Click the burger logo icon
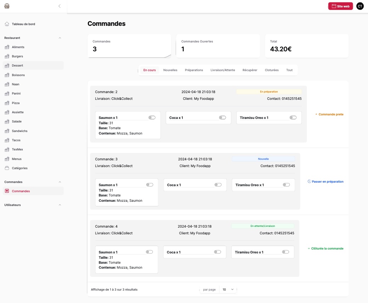The image size is (368, 303). pyautogui.click(x=7, y=6)
